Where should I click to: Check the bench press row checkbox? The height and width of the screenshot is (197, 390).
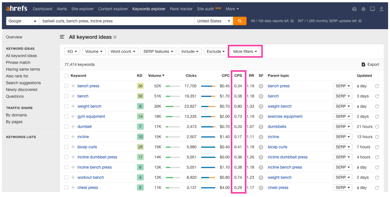point(66,86)
